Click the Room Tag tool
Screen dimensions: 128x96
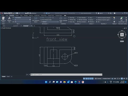72,22
